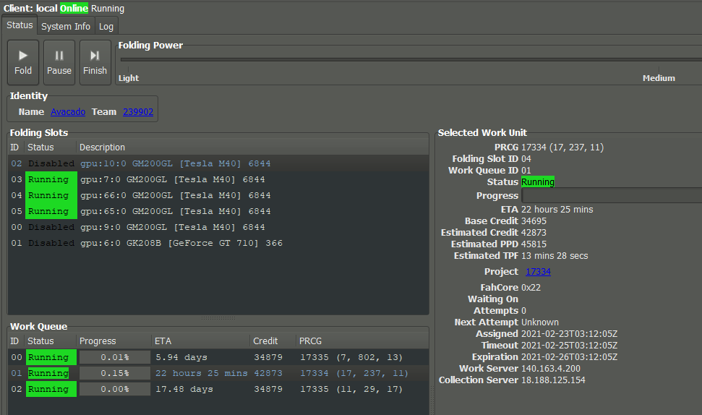Click PRCG 17335 (11, 29, 17) cell
702x415 pixels.
(351, 389)
